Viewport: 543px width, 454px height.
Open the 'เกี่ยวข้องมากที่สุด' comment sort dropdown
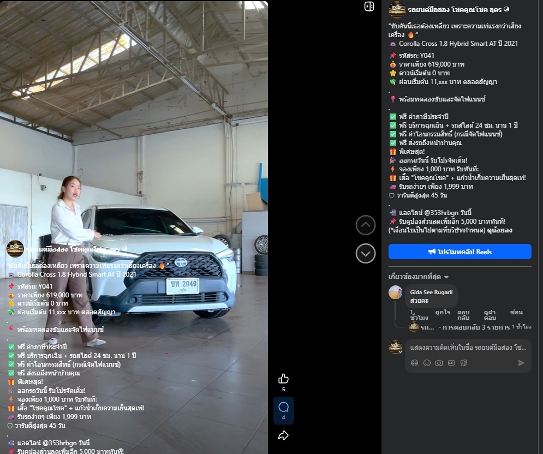point(419,277)
